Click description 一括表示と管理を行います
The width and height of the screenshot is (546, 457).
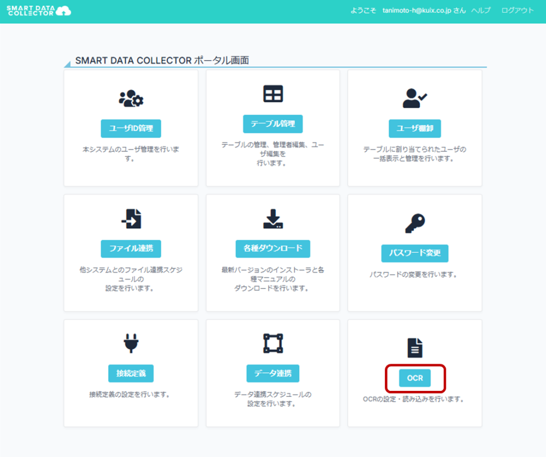[x=413, y=159]
